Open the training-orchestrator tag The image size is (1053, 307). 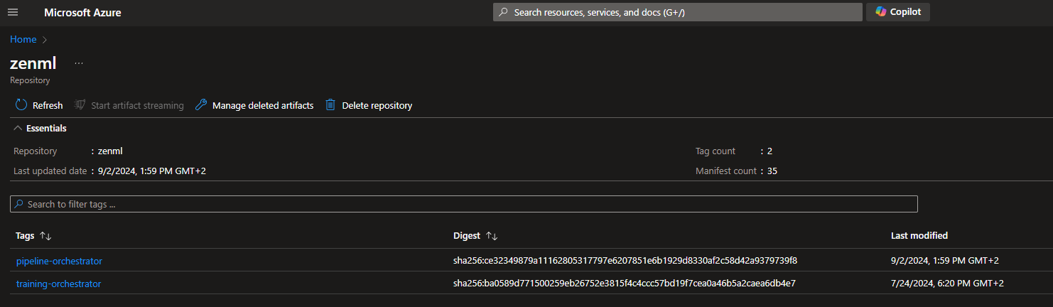click(x=58, y=284)
